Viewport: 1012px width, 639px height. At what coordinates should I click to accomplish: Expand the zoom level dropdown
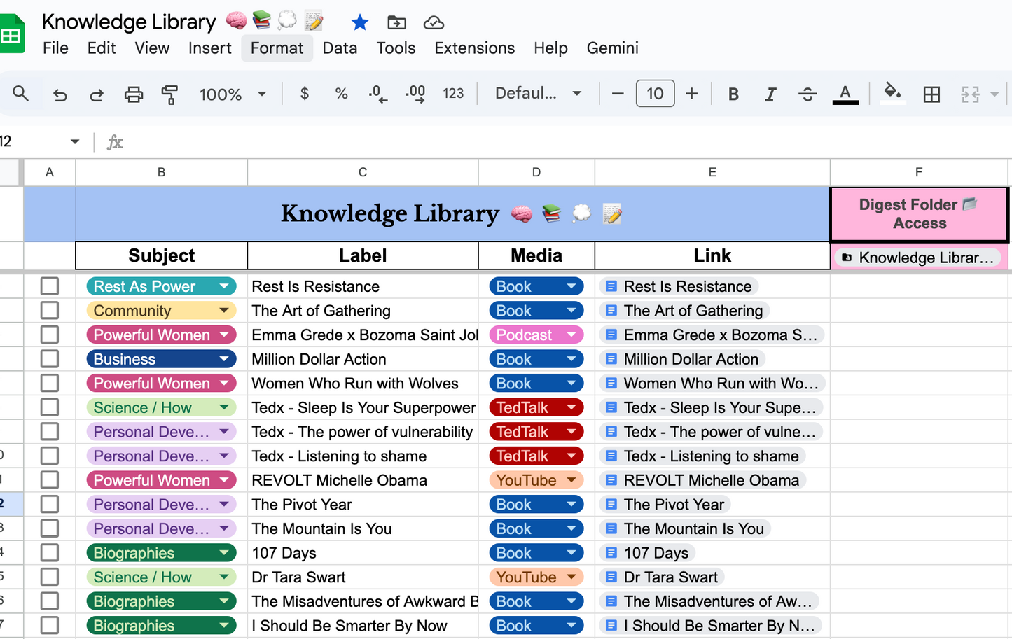click(262, 93)
